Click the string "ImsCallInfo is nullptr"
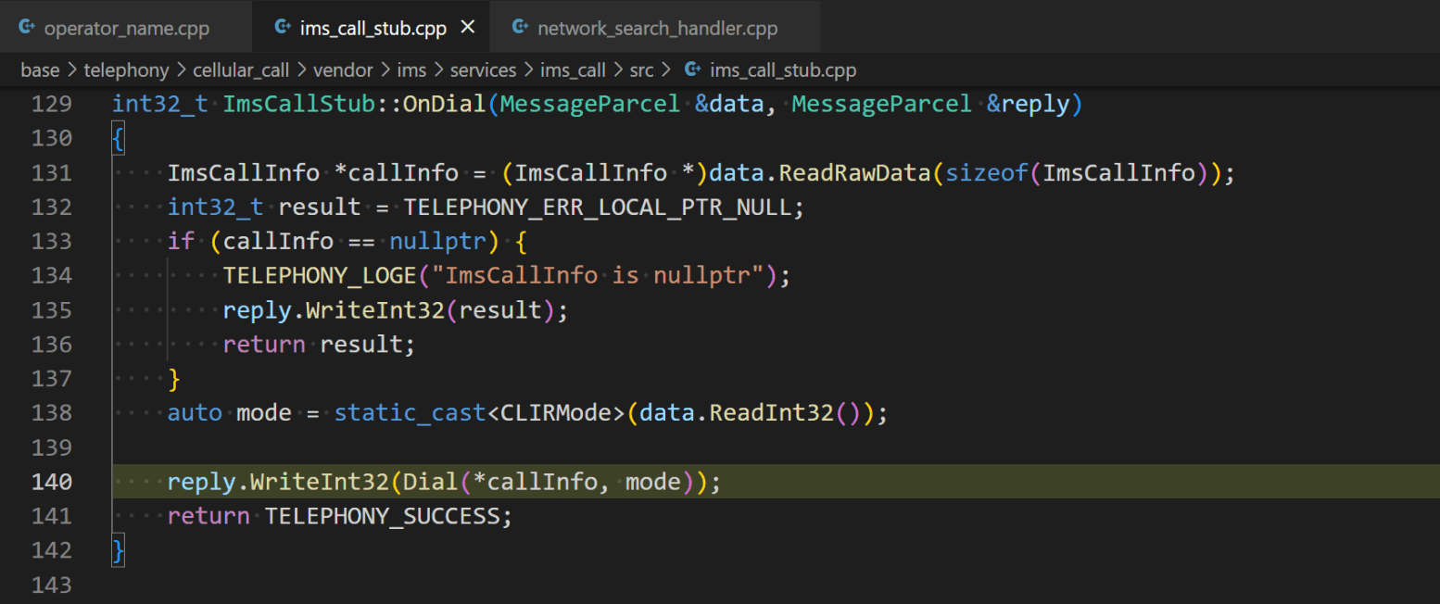Screen dimensions: 1440x604 point(598,275)
